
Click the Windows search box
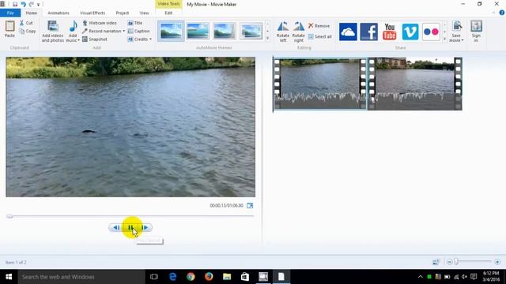(x=81, y=277)
